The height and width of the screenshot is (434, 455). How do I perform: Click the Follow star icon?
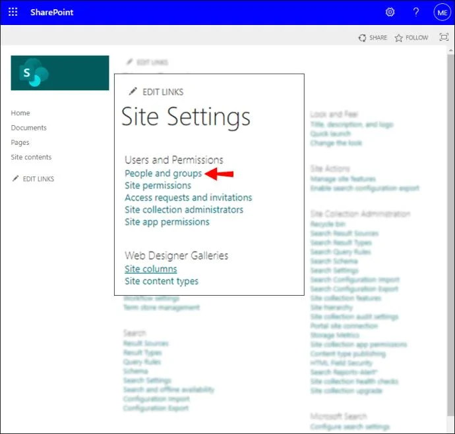coord(399,38)
